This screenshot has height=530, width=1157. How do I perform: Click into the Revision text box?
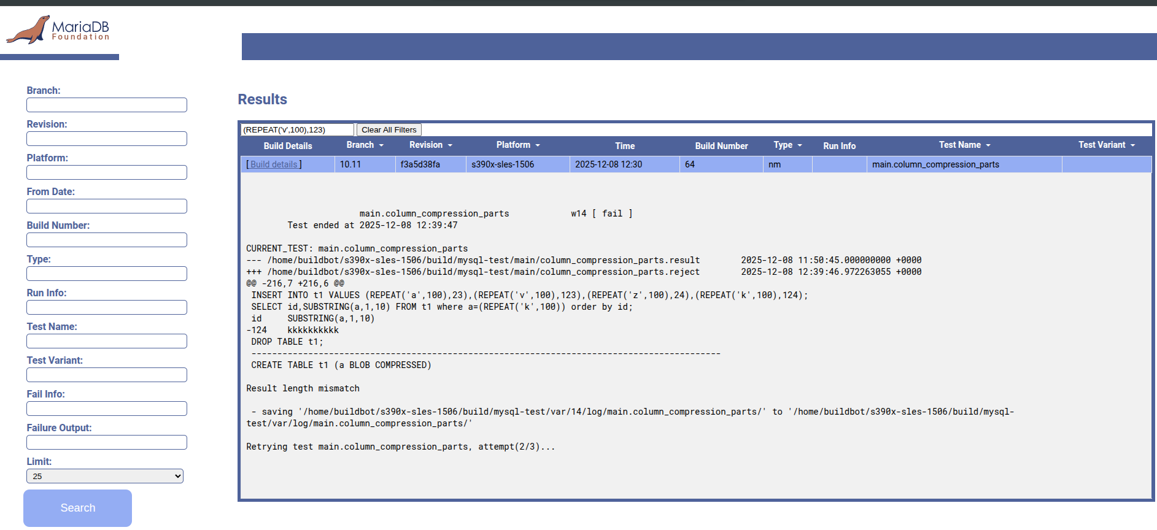107,139
